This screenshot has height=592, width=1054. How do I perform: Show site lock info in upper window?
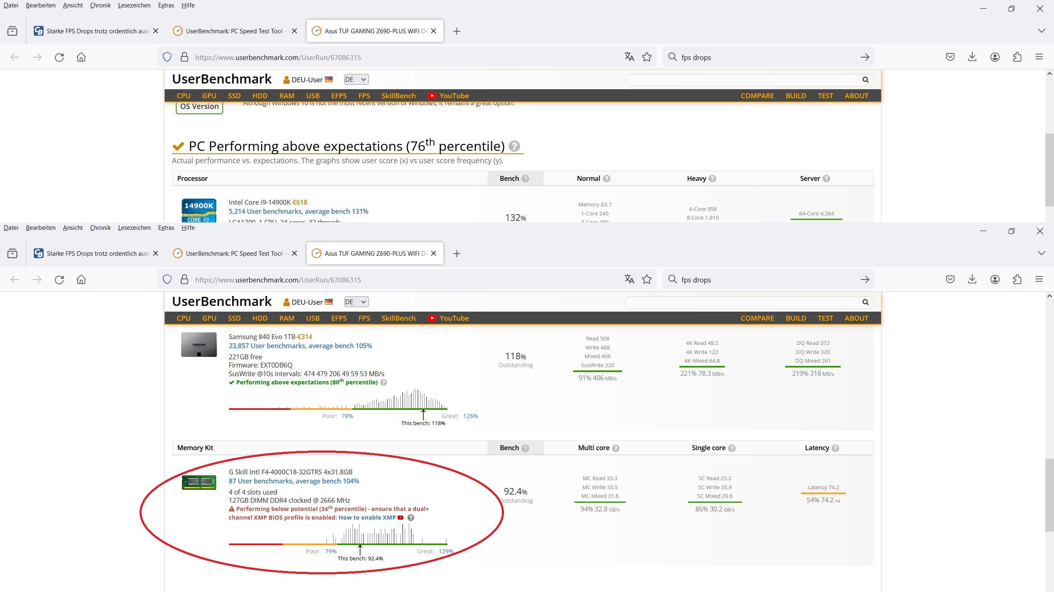[x=184, y=57]
